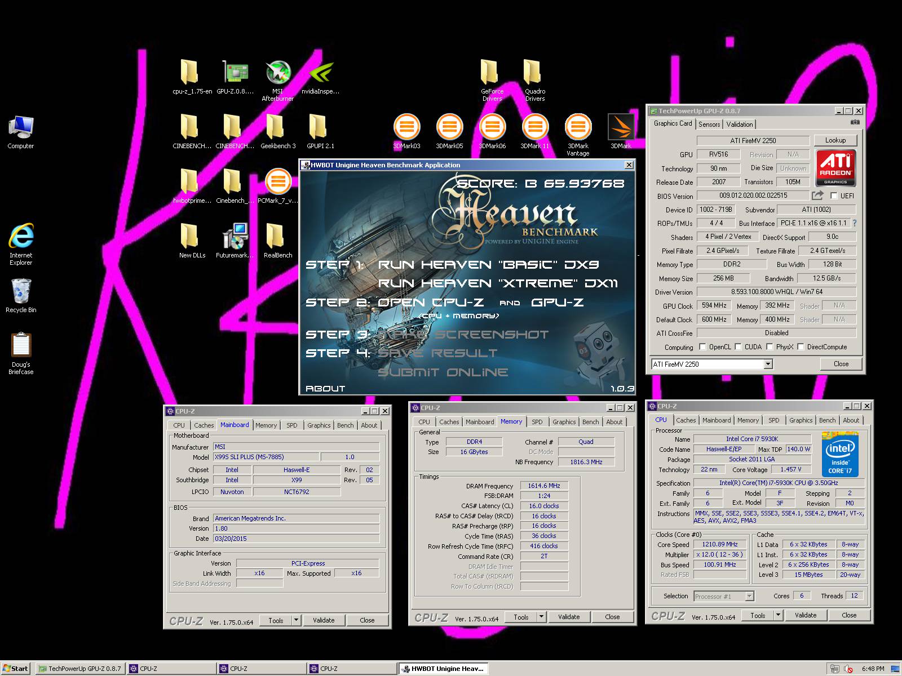Toggle the PhysX checkbox

[769, 347]
